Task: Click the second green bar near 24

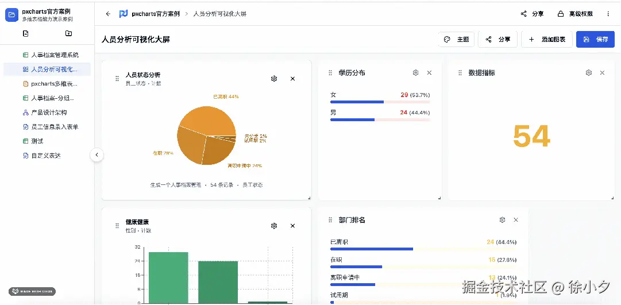Action: (218, 282)
